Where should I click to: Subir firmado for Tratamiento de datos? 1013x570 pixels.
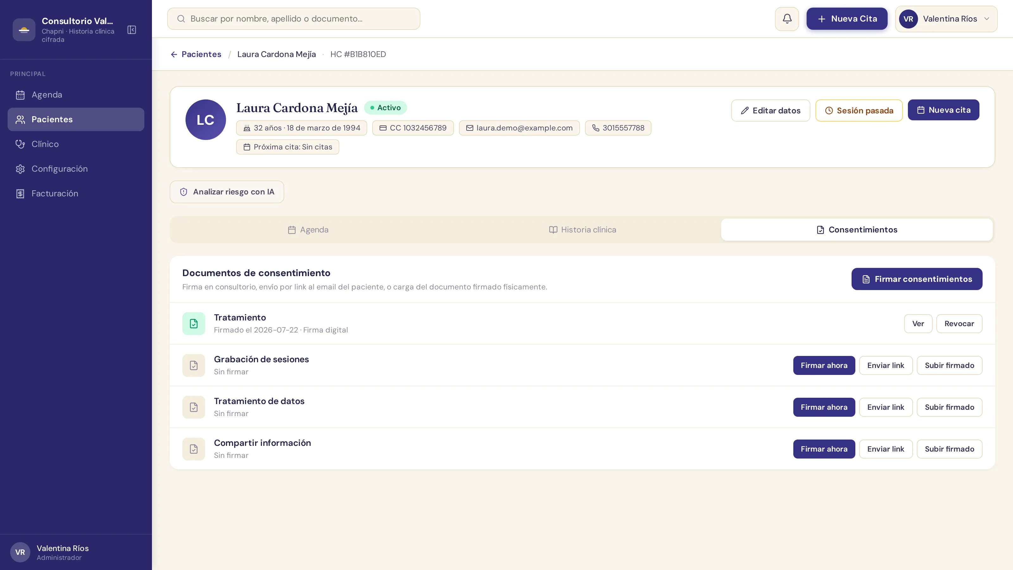pyautogui.click(x=949, y=407)
